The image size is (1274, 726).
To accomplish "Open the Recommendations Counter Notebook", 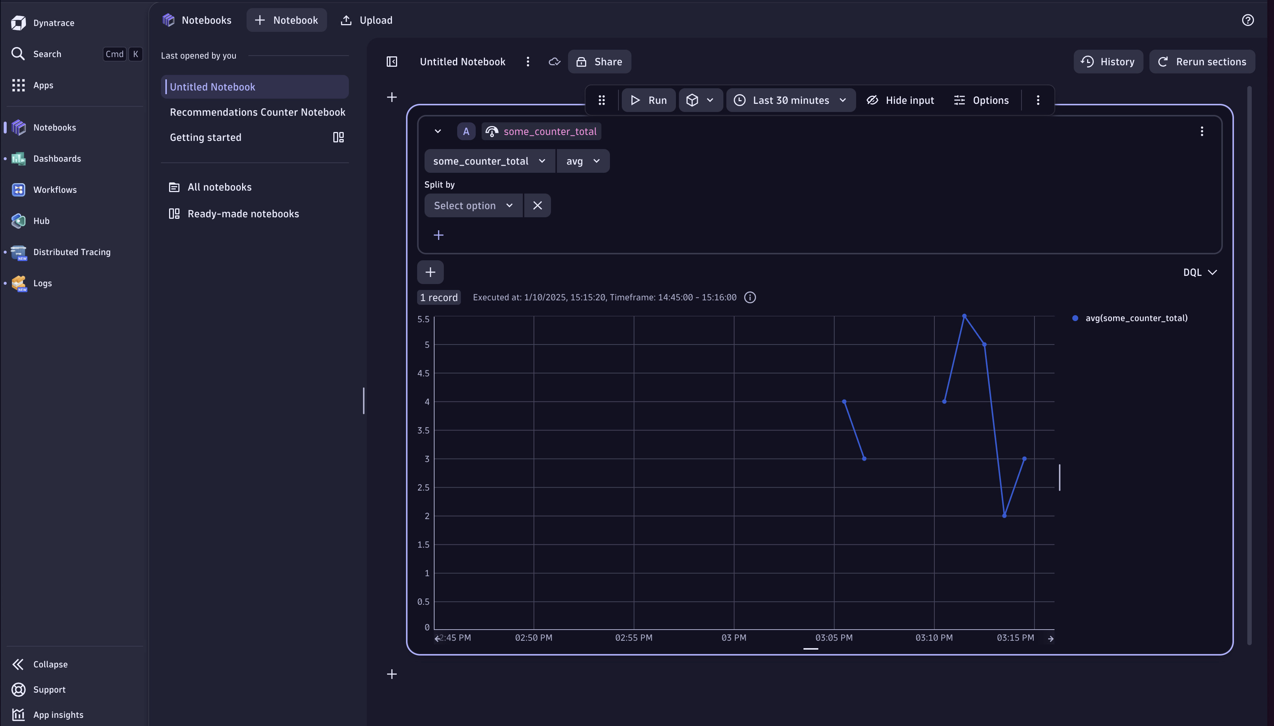I will (x=257, y=112).
